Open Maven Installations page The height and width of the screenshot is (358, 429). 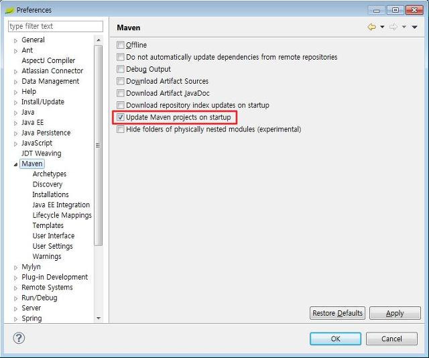click(51, 194)
